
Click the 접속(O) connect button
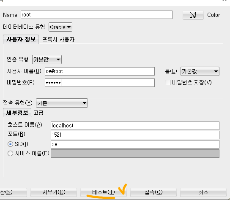click(x=153, y=192)
